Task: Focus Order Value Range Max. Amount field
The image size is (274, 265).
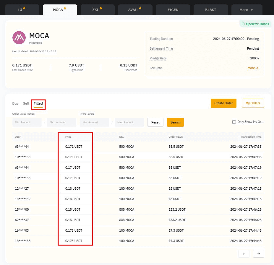Action: (x=61, y=122)
